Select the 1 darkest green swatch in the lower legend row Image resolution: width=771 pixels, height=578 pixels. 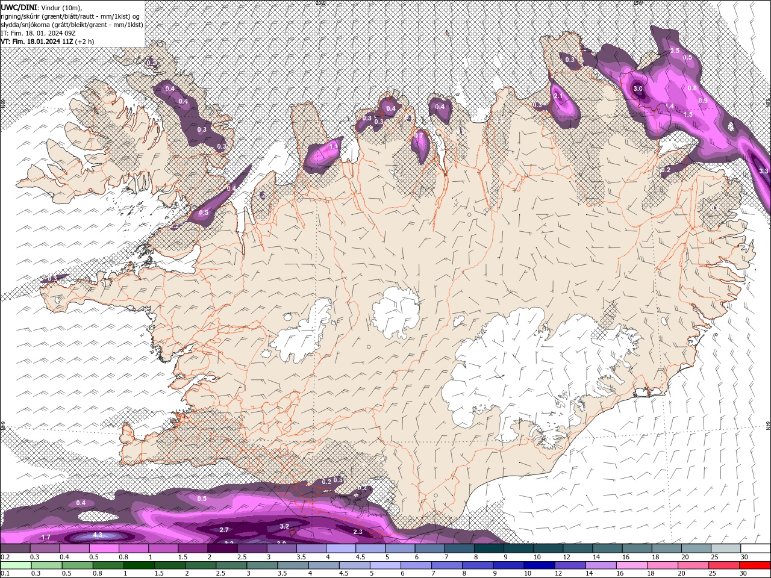pos(139,565)
